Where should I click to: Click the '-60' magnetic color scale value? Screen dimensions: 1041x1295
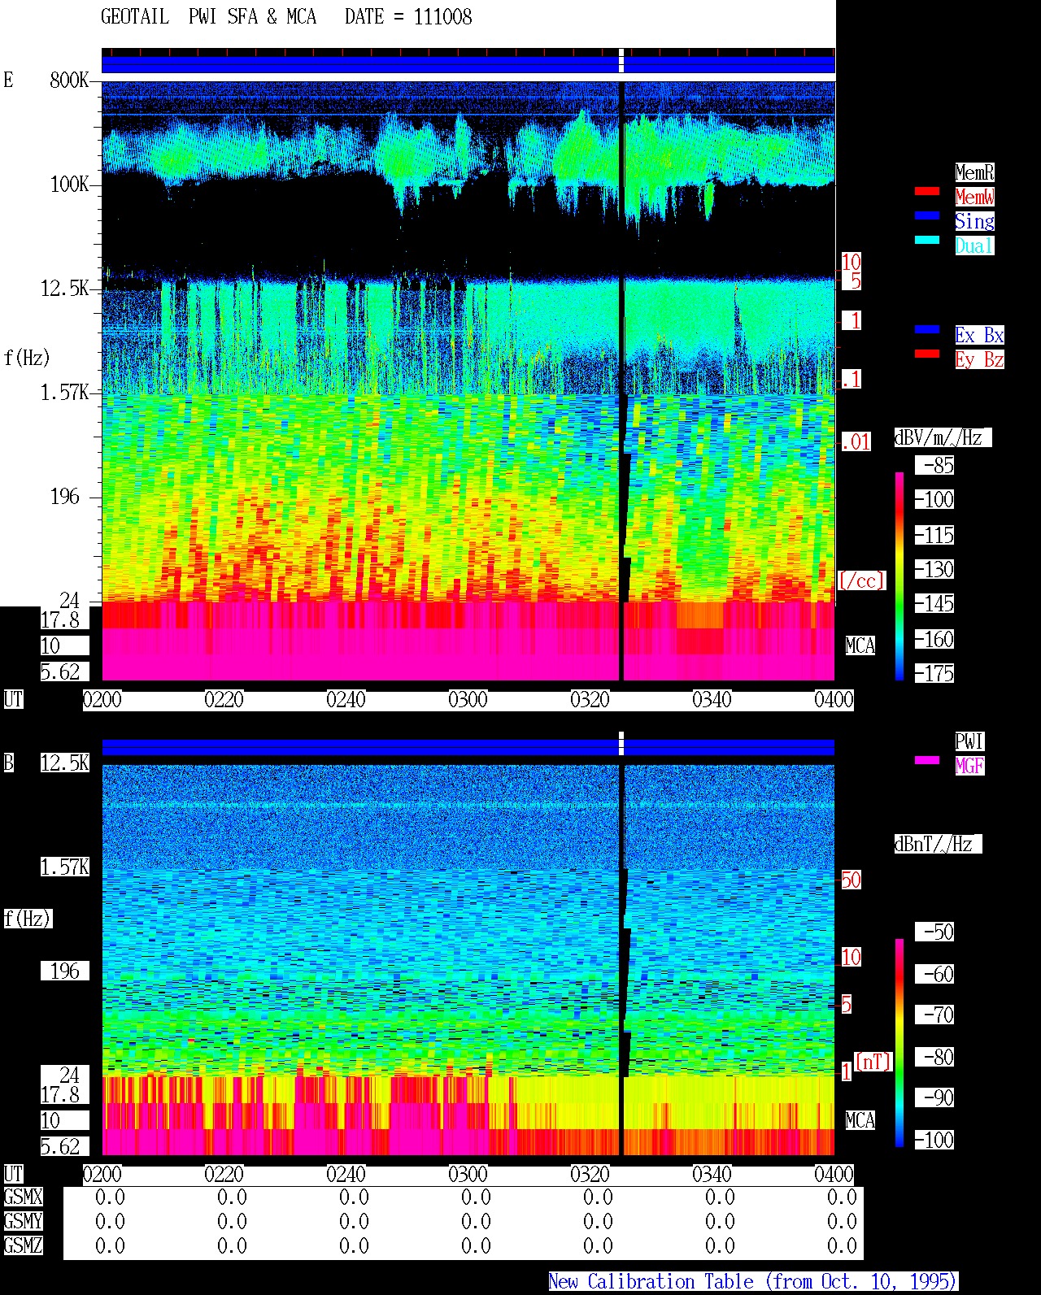pos(934,974)
